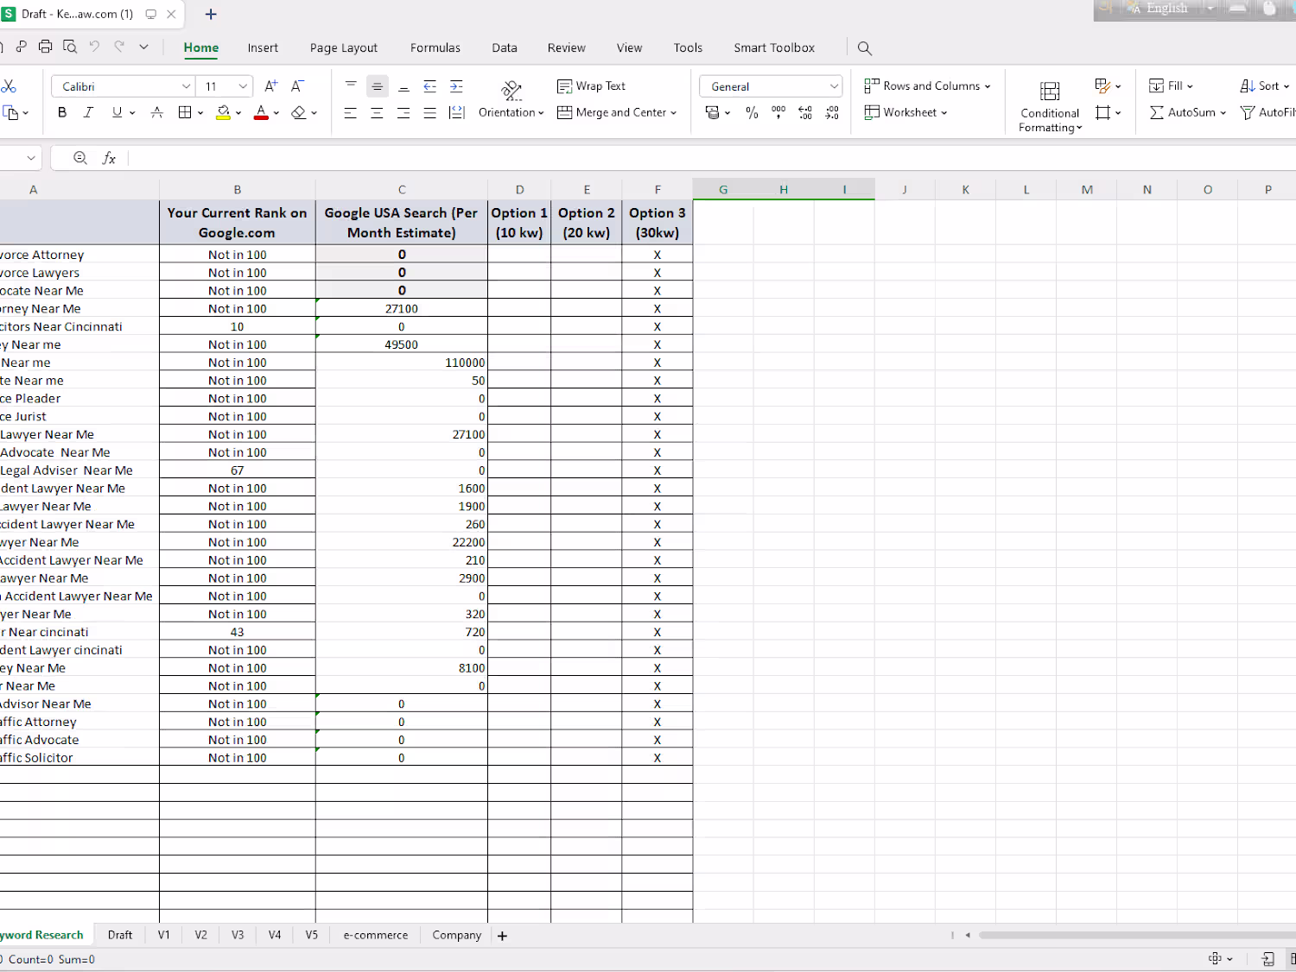The height and width of the screenshot is (972, 1296).
Task: Select the Draft sheet tab
Action: pos(120,936)
